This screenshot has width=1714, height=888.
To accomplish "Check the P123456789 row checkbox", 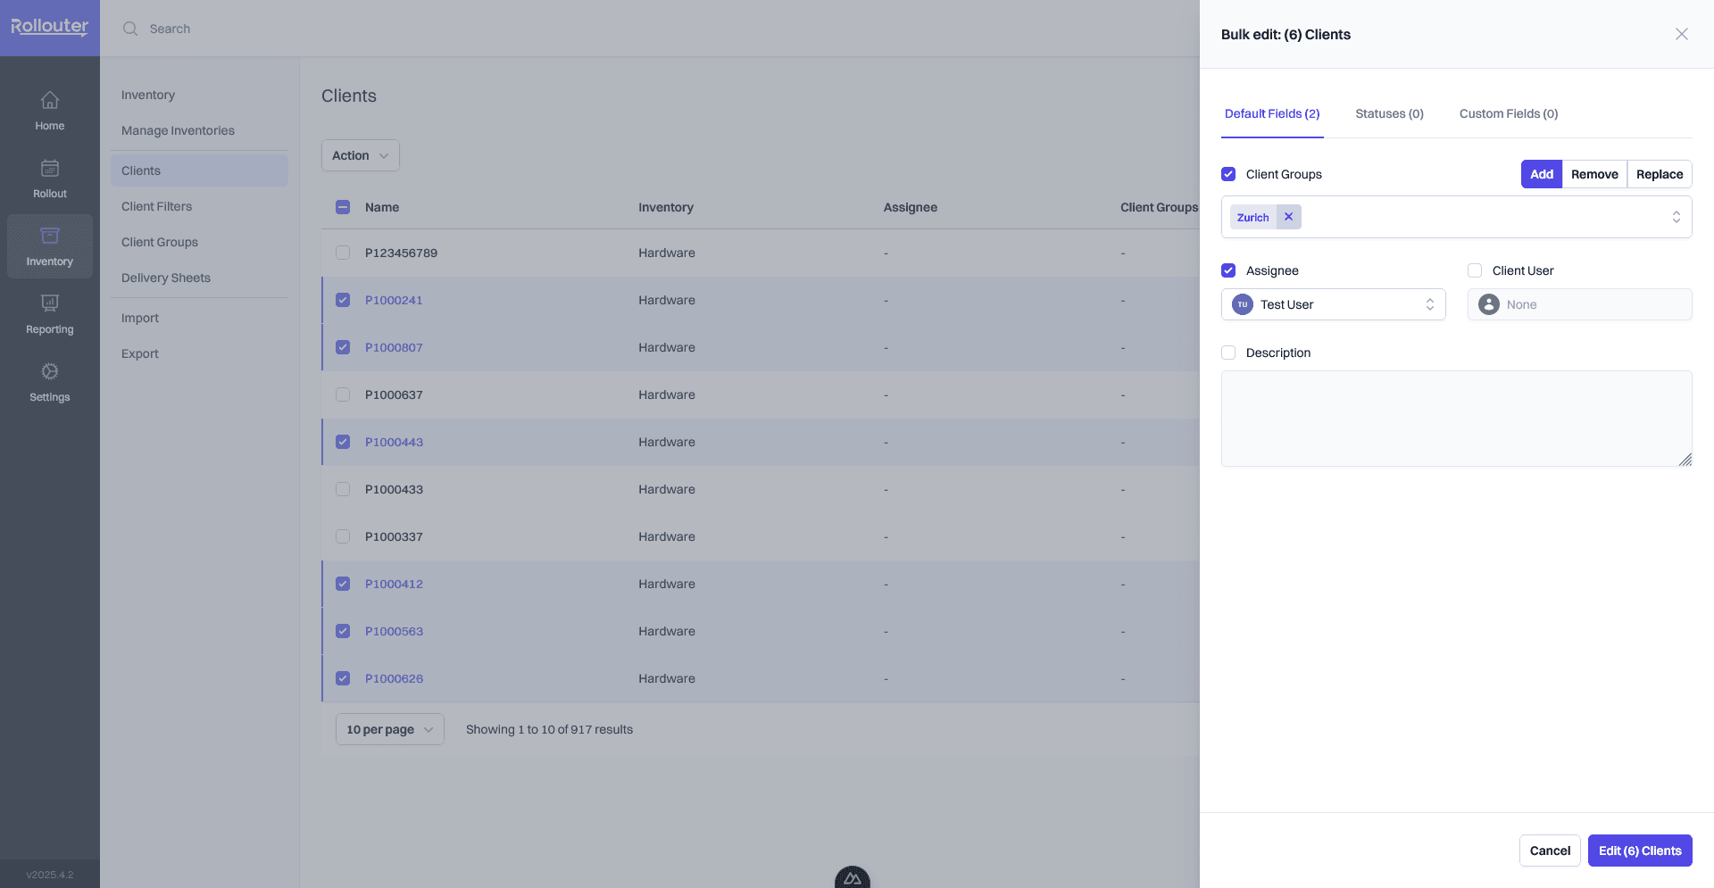I will pyautogui.click(x=343, y=253).
